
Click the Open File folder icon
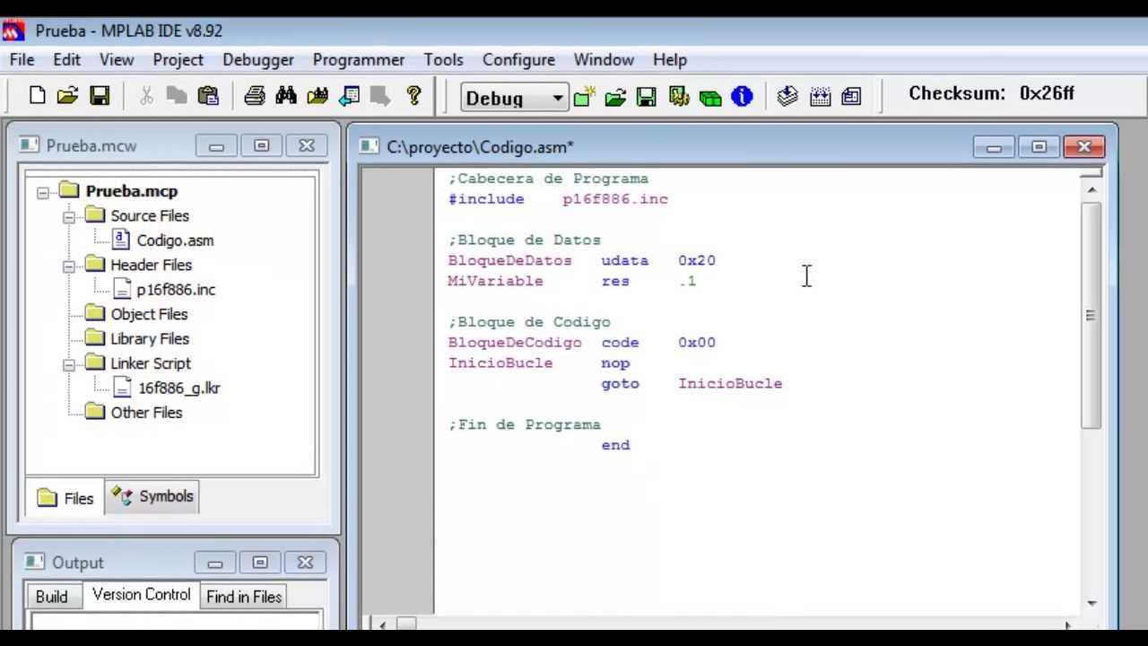[x=68, y=95]
